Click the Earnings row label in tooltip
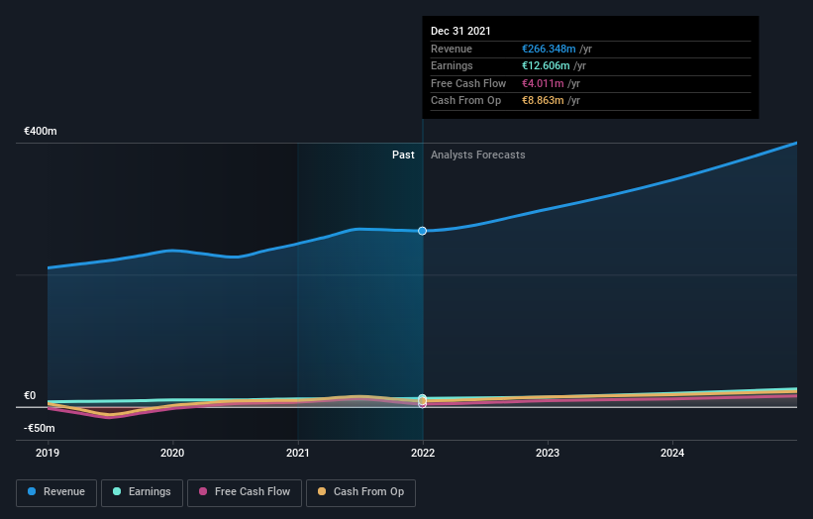Viewport: 813px width, 519px height. coord(452,65)
